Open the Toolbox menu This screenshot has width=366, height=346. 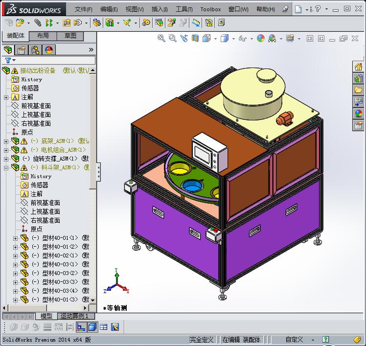click(210, 9)
